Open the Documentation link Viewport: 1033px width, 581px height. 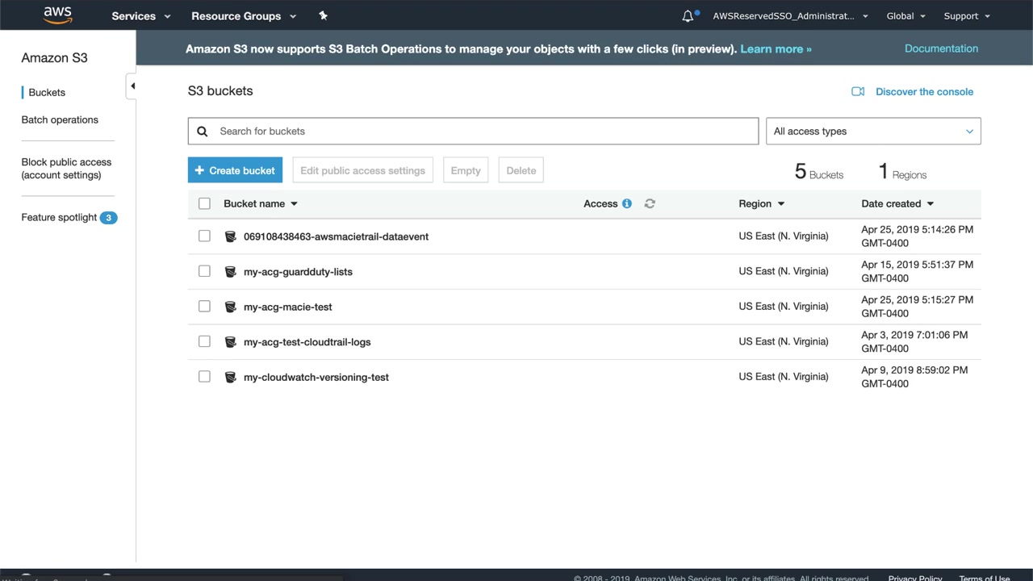pyautogui.click(x=941, y=48)
